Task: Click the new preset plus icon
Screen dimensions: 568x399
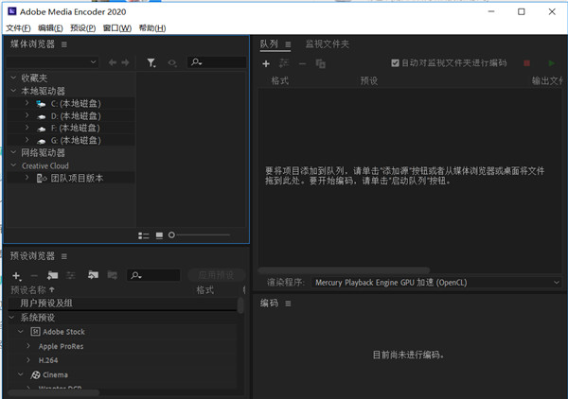Action: (x=16, y=275)
